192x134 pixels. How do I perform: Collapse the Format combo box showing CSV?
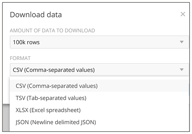pyautogui.click(x=99, y=70)
